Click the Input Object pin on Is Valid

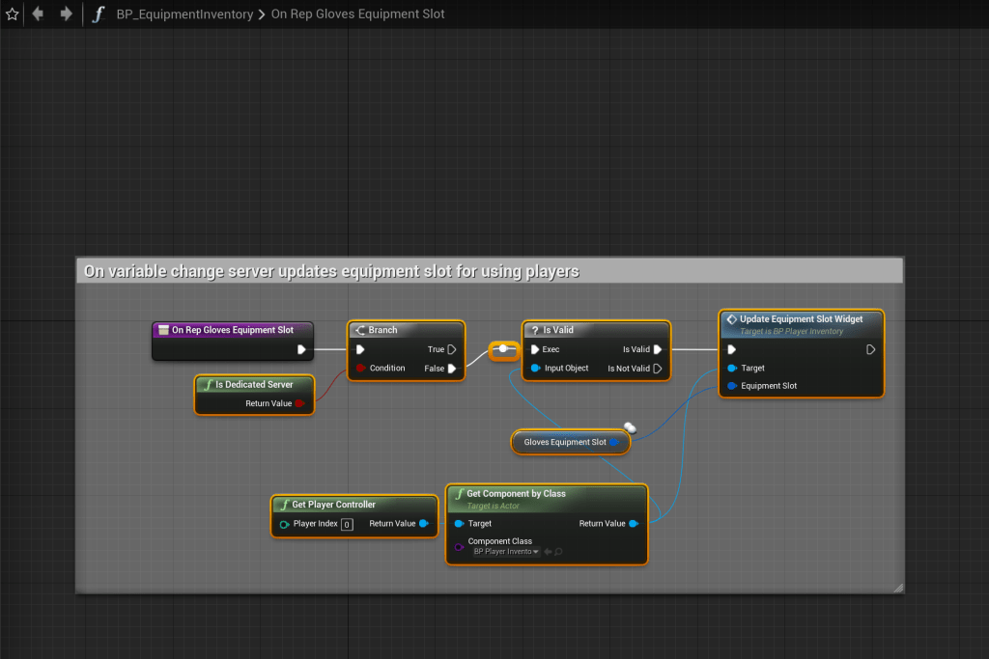pyautogui.click(x=535, y=368)
